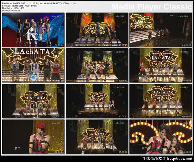This screenshot has width=194, height=162.
Task: Click the [1280x1030] size label
Action: click(x=154, y=158)
